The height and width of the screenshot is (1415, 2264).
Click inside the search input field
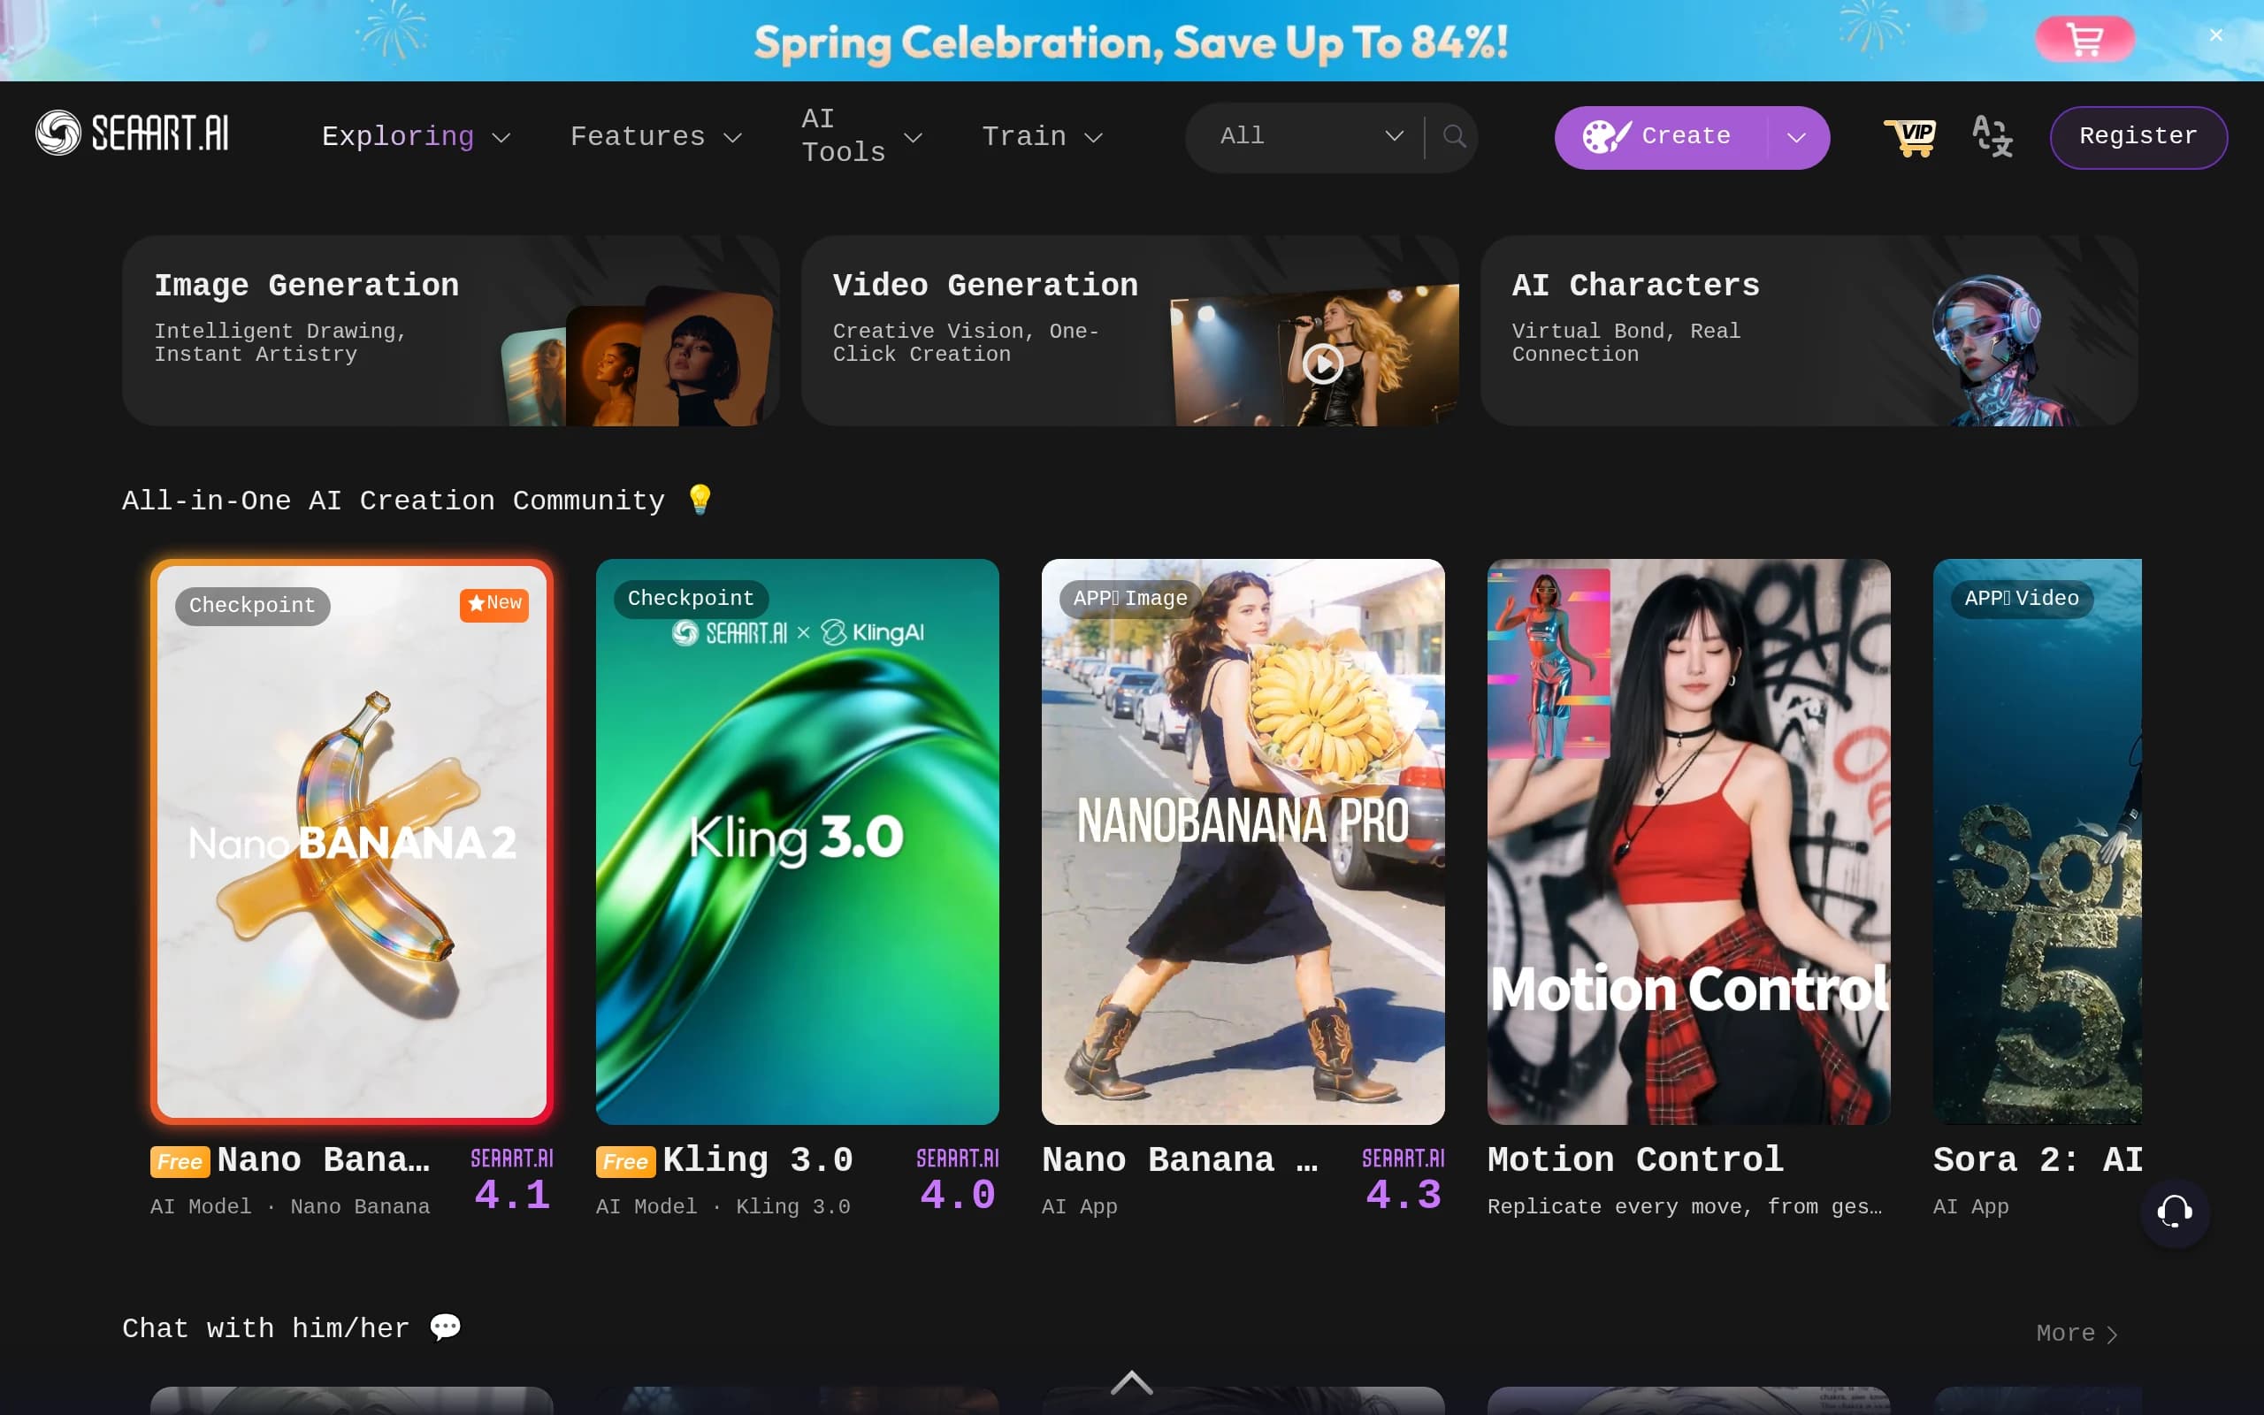tap(1331, 136)
